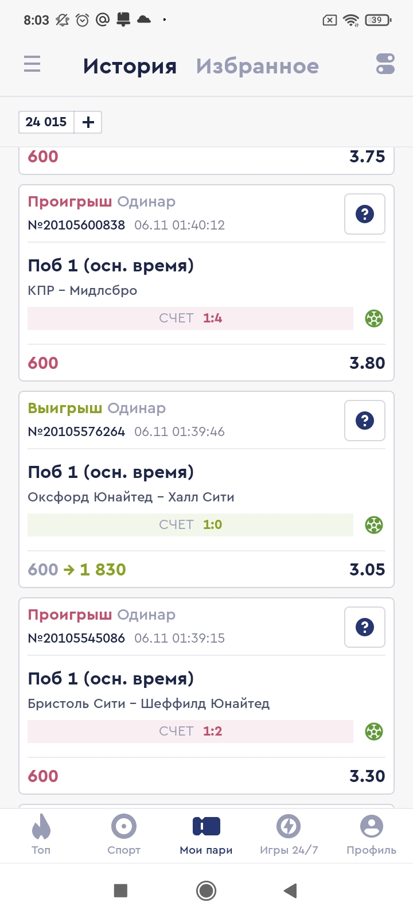The height and width of the screenshot is (918, 413).
Task: Open help for bet №20105600838
Action: 364,214
